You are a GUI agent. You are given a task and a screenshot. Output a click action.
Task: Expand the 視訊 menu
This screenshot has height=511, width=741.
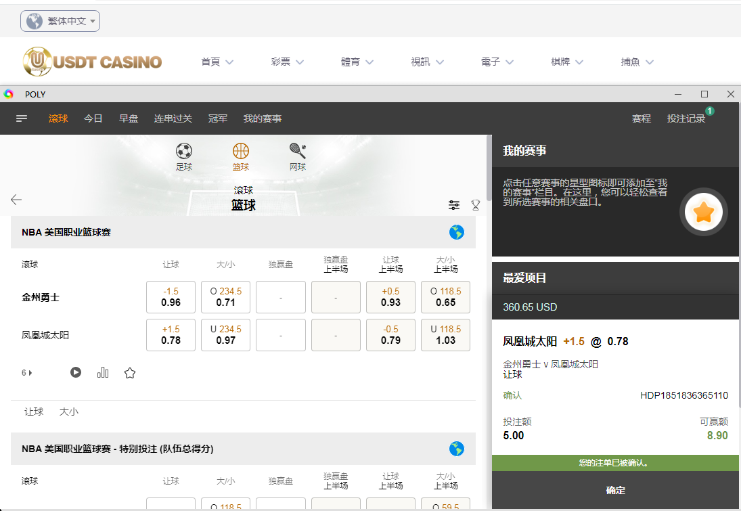427,62
